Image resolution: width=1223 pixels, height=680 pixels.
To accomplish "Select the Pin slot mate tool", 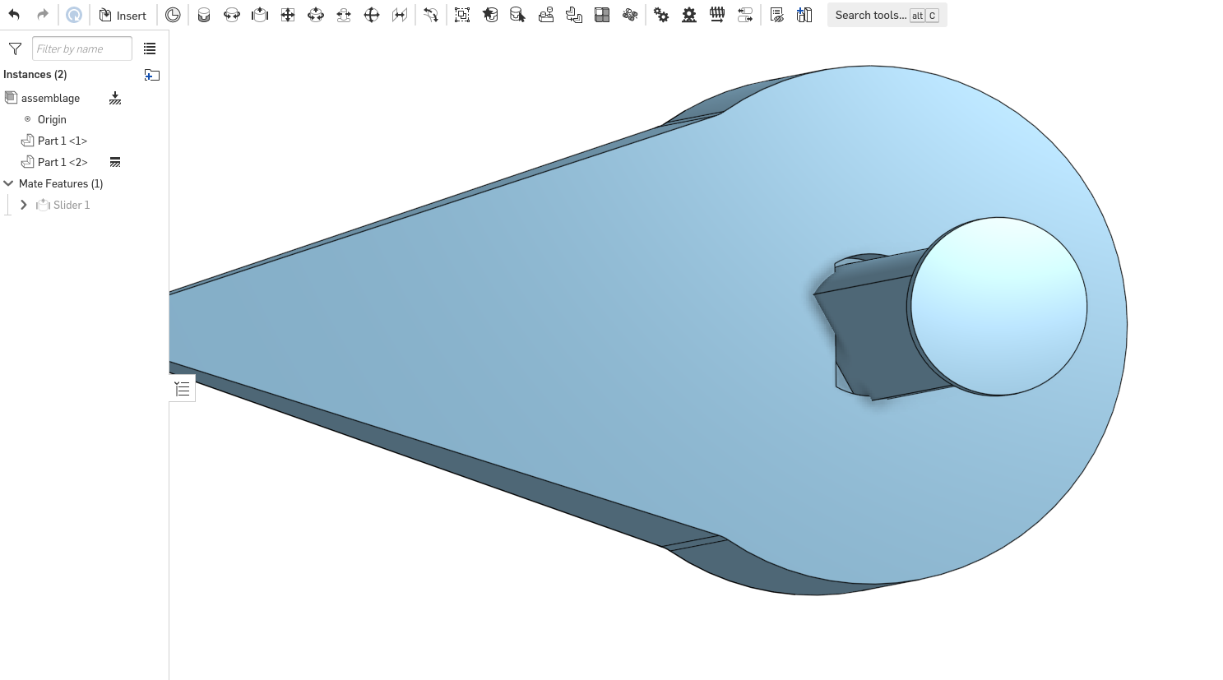I will coord(344,15).
